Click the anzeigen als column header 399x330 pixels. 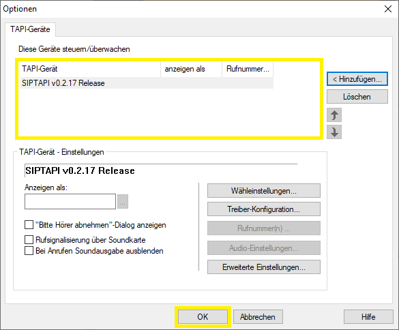[192, 69]
